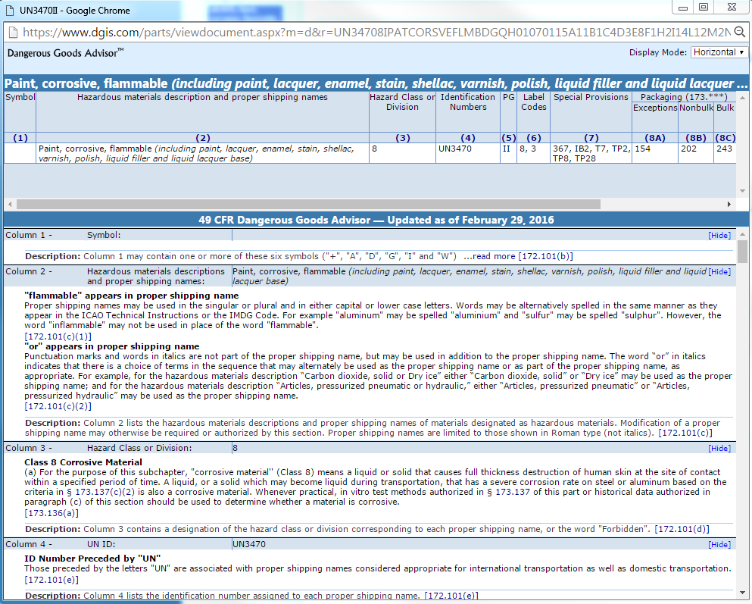This screenshot has width=752, height=604.
Task: Click the details pane scroll-up arrow
Action: tap(742, 235)
